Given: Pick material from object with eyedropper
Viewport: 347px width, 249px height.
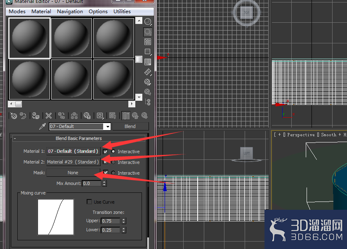Looking at the screenshot, I should 42,126.
